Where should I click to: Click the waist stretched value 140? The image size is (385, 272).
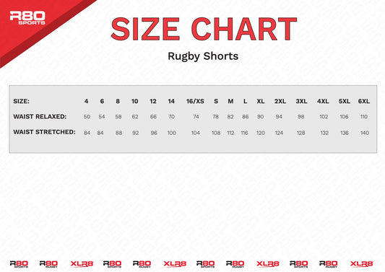pyautogui.click(x=365, y=133)
